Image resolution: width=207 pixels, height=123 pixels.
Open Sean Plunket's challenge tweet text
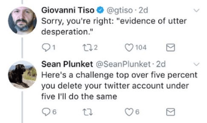pos(119,86)
